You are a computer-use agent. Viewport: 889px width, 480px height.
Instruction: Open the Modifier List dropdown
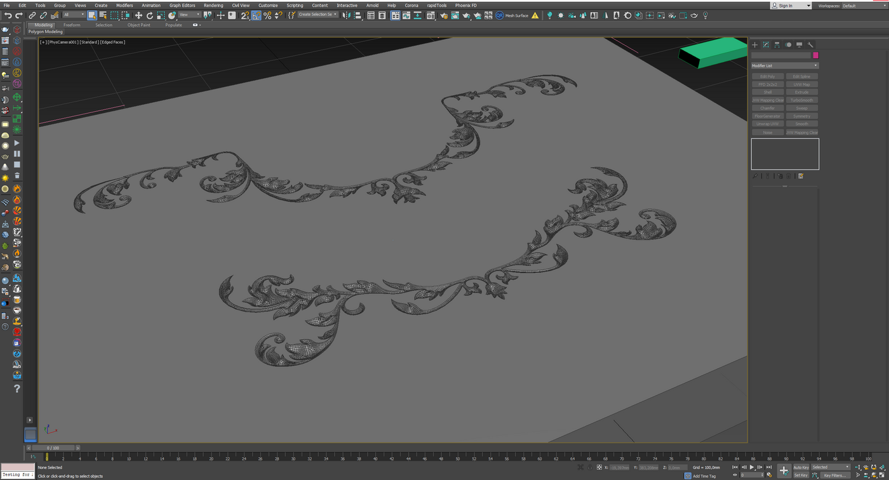point(785,65)
